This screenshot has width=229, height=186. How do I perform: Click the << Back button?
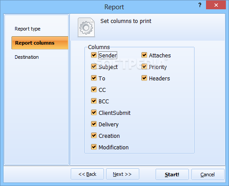click(87, 174)
